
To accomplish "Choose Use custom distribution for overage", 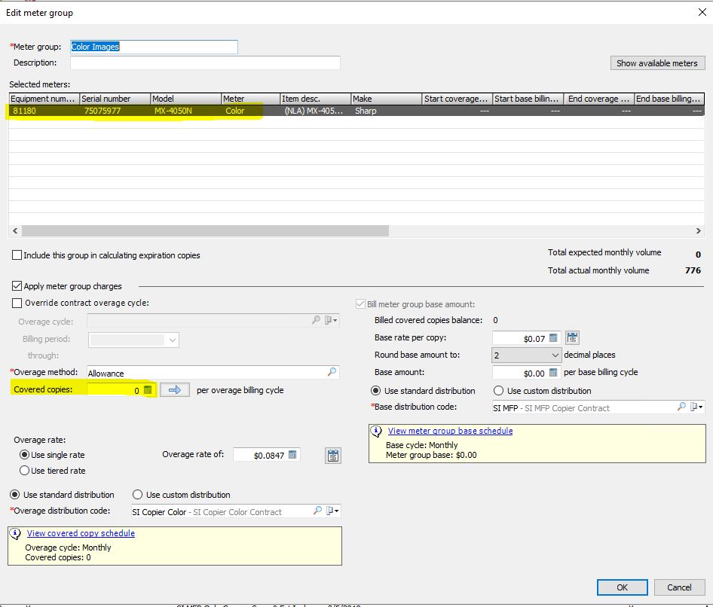I will [137, 494].
